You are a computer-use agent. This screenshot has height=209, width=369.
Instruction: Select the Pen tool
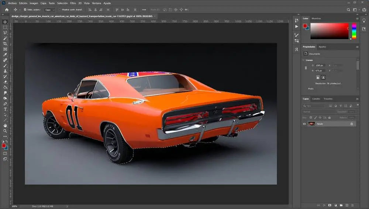click(5, 104)
